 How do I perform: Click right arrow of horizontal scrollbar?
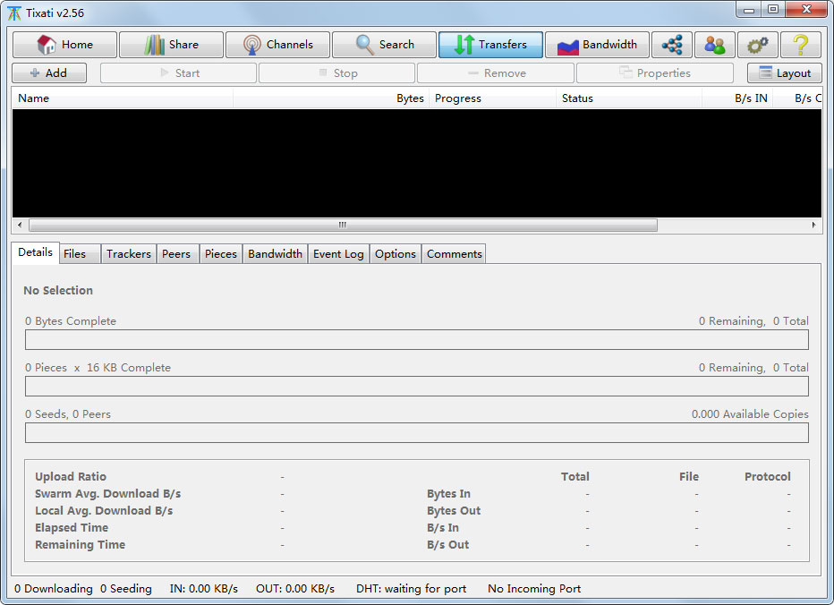(x=813, y=225)
